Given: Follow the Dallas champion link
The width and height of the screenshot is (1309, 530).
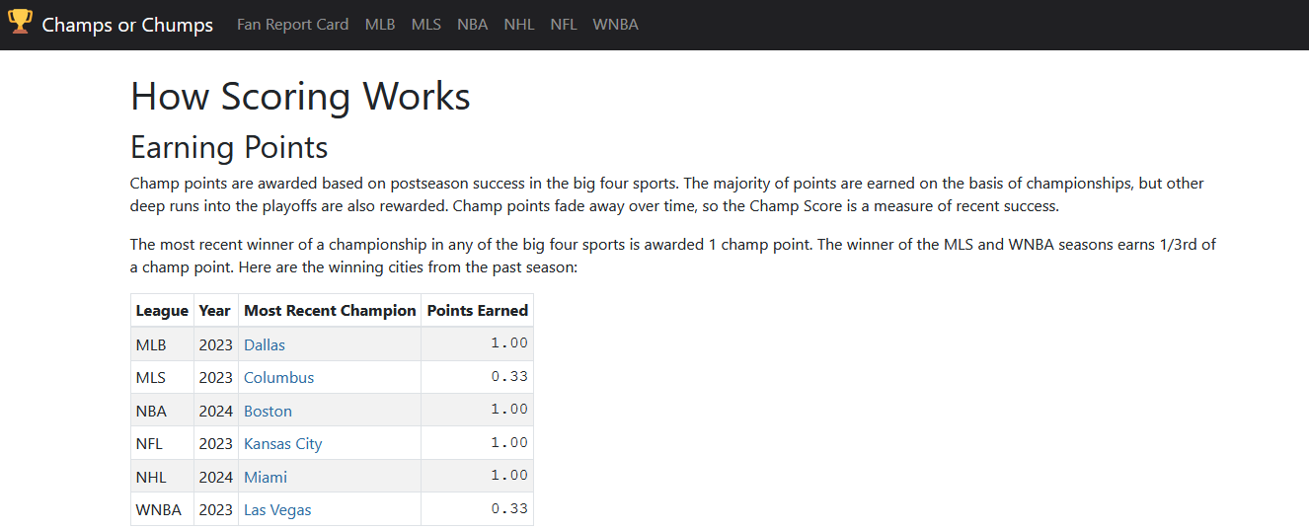Looking at the screenshot, I should 265,344.
